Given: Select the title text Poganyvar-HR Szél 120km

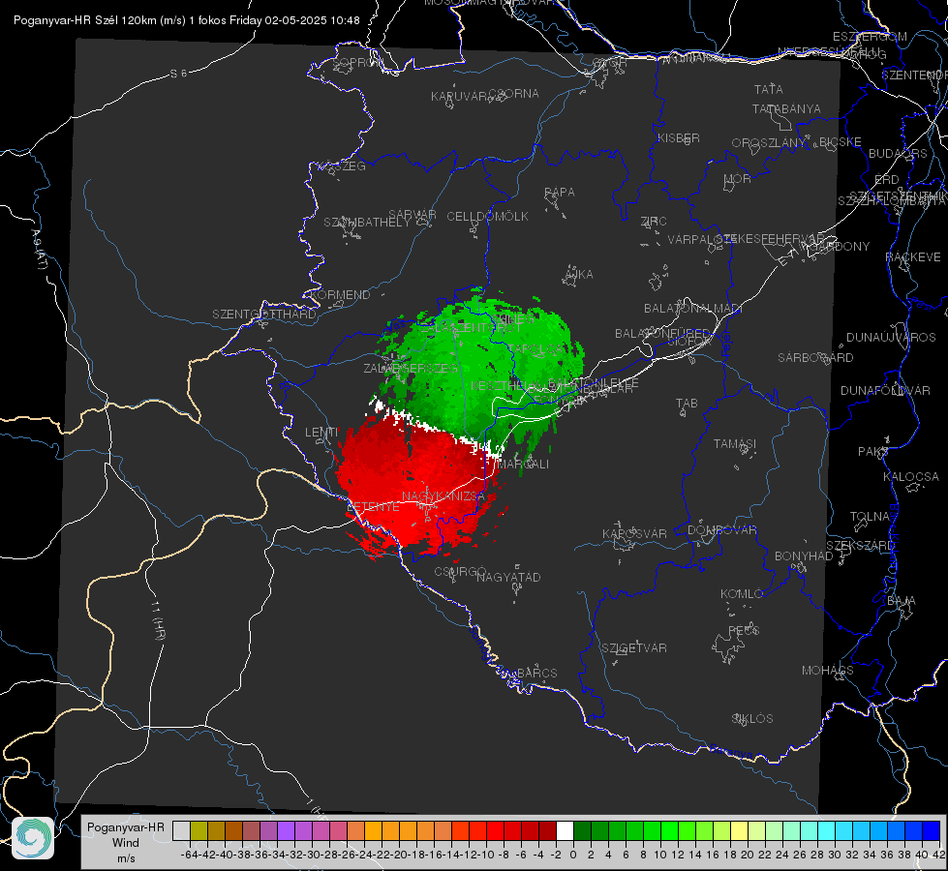Looking at the screenshot, I should point(86,20).
